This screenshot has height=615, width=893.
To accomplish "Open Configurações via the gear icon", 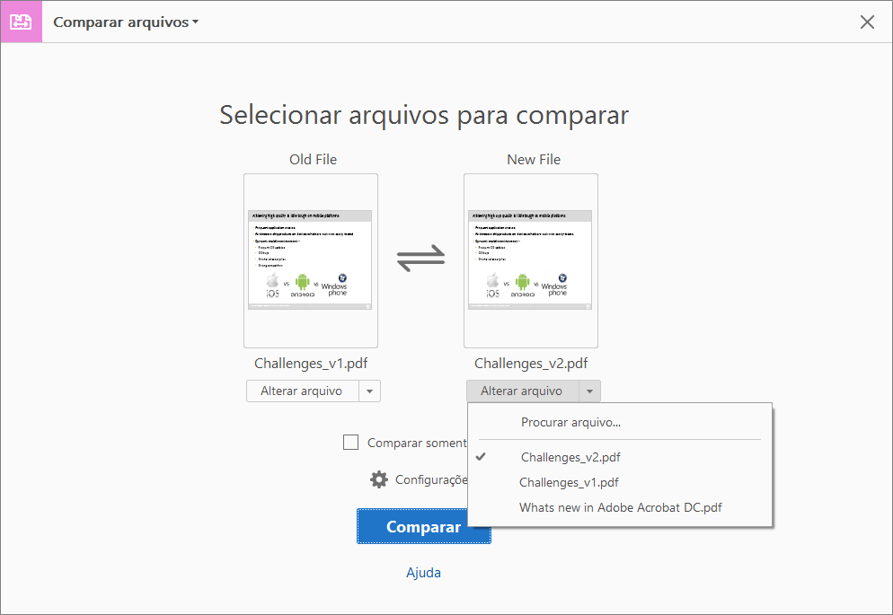I will click(x=378, y=479).
